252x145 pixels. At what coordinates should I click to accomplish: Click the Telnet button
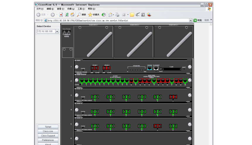point(48,127)
